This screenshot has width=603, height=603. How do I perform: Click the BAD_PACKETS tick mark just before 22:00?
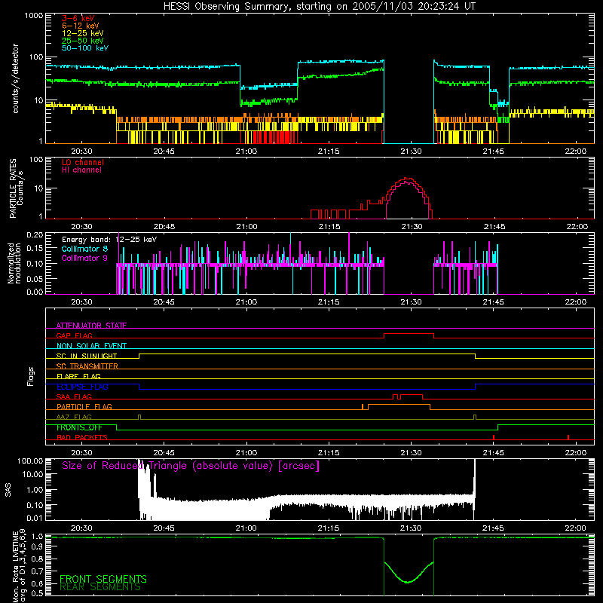pyautogui.click(x=568, y=437)
